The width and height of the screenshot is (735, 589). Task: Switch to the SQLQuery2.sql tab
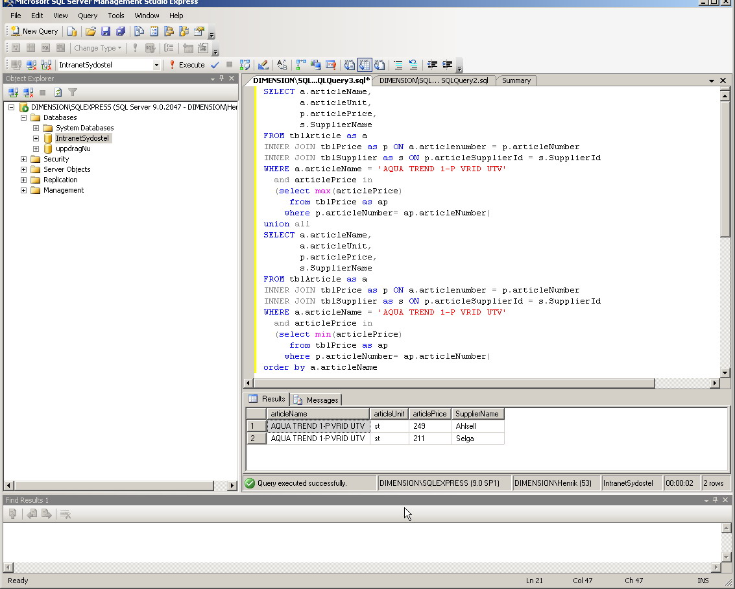433,80
